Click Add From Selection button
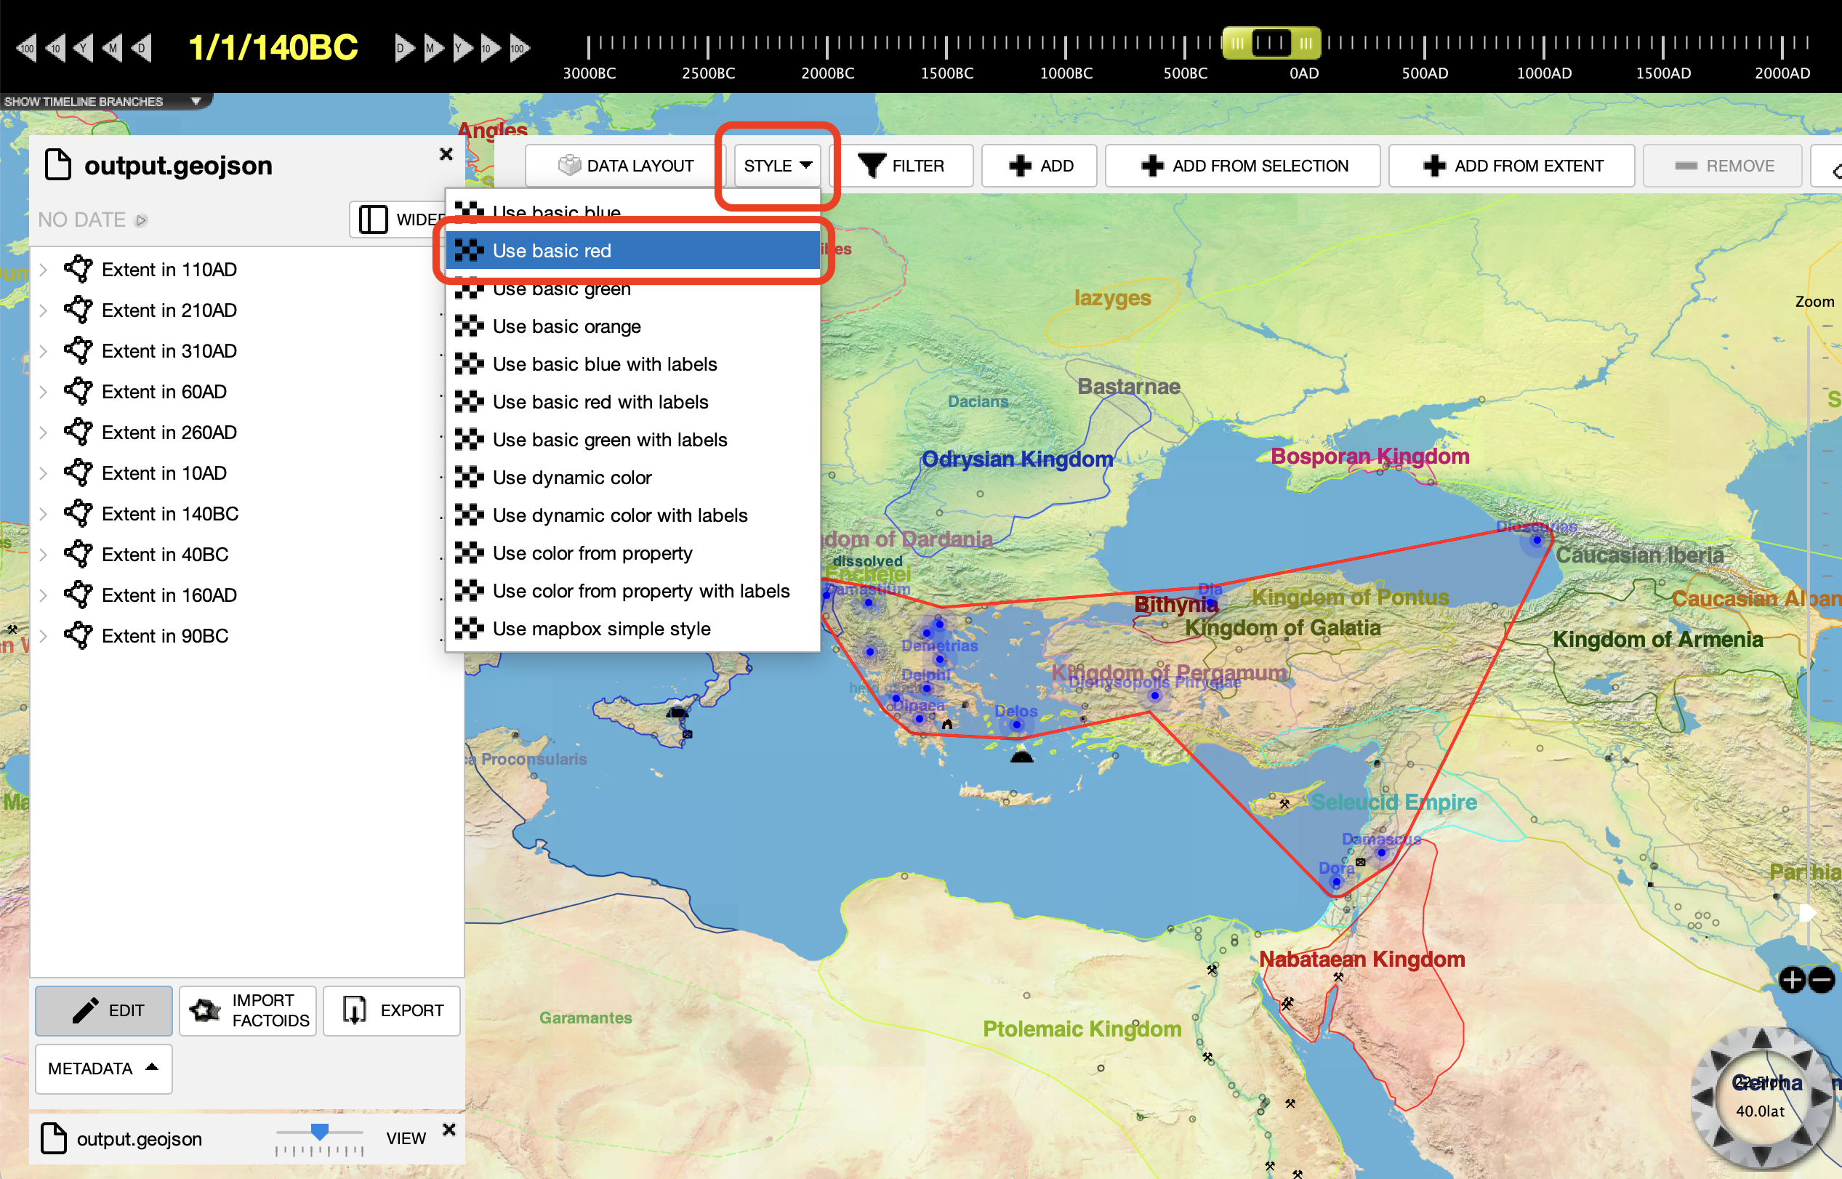The height and width of the screenshot is (1179, 1842). point(1242,166)
